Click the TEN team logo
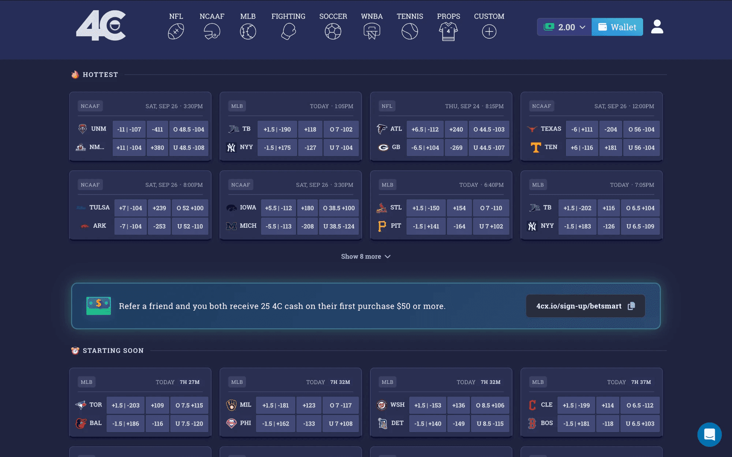This screenshot has width=732, height=457. (535, 147)
